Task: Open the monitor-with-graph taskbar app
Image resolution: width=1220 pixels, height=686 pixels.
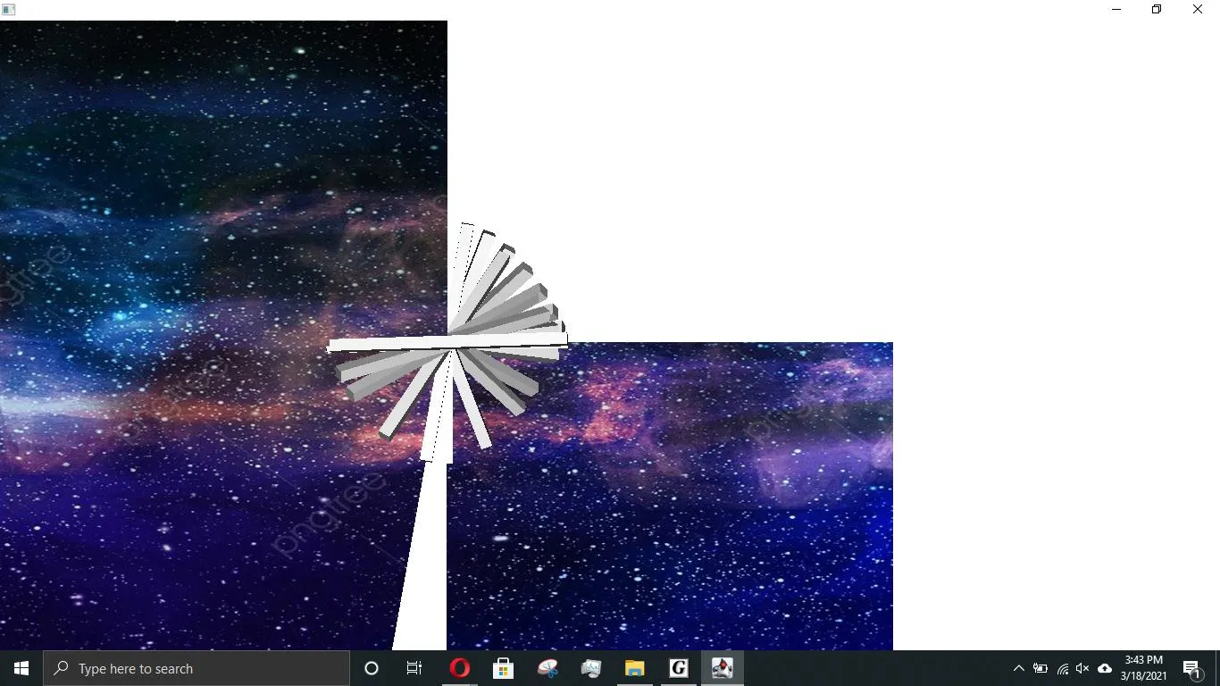Action: tap(590, 668)
